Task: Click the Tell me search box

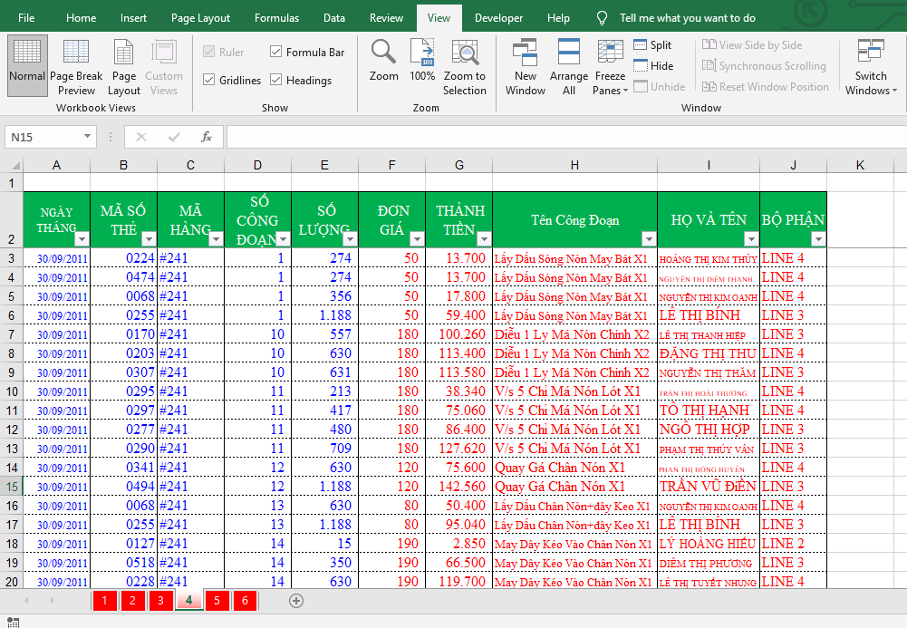Action: tap(687, 18)
